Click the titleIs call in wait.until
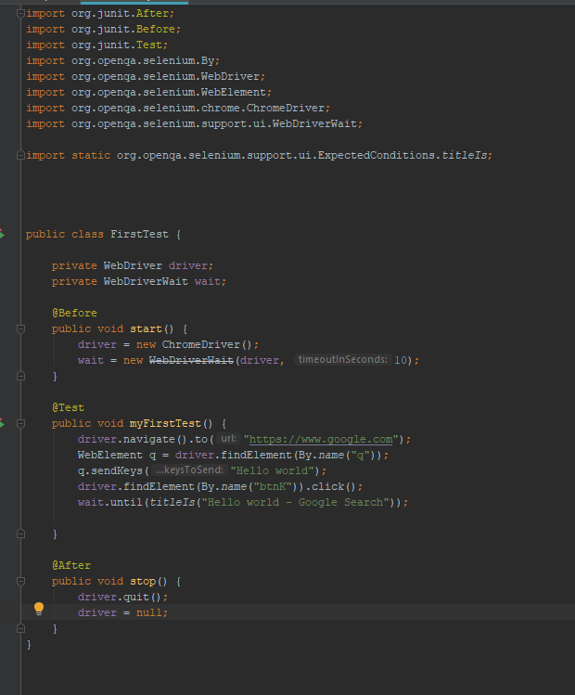Screen dimensions: 575x695 coord(172,502)
